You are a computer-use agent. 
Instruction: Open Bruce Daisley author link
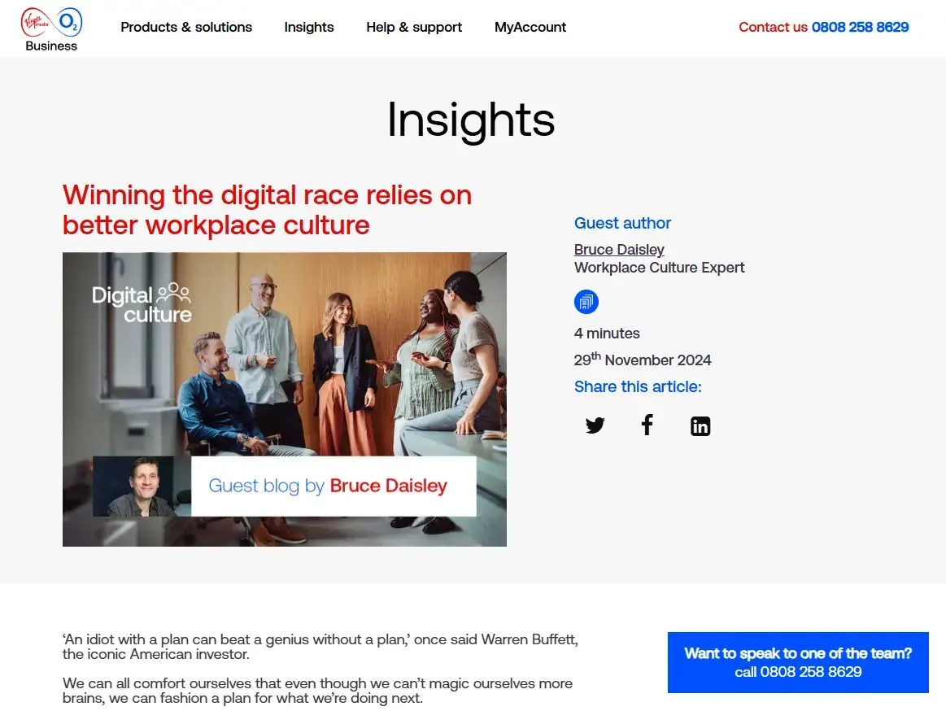[x=618, y=249]
